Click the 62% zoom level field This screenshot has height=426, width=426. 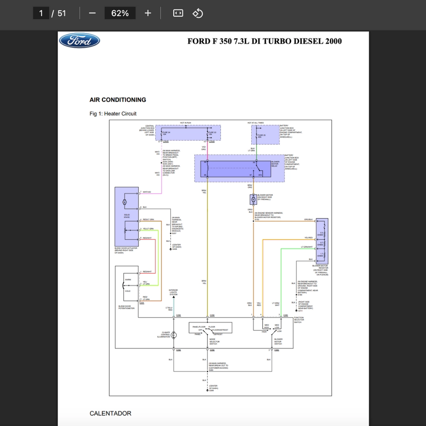(120, 13)
